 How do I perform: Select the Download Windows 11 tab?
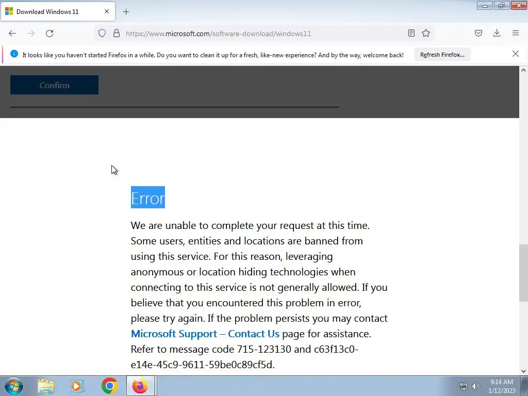coord(58,11)
